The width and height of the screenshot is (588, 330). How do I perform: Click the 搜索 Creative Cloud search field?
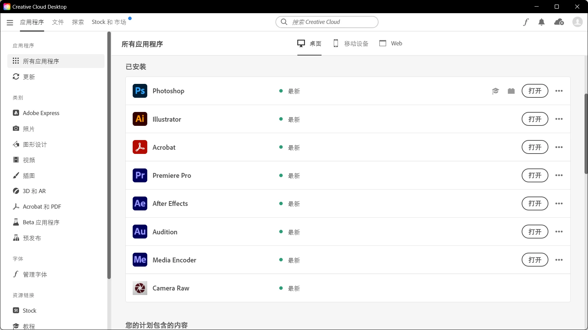point(327,22)
